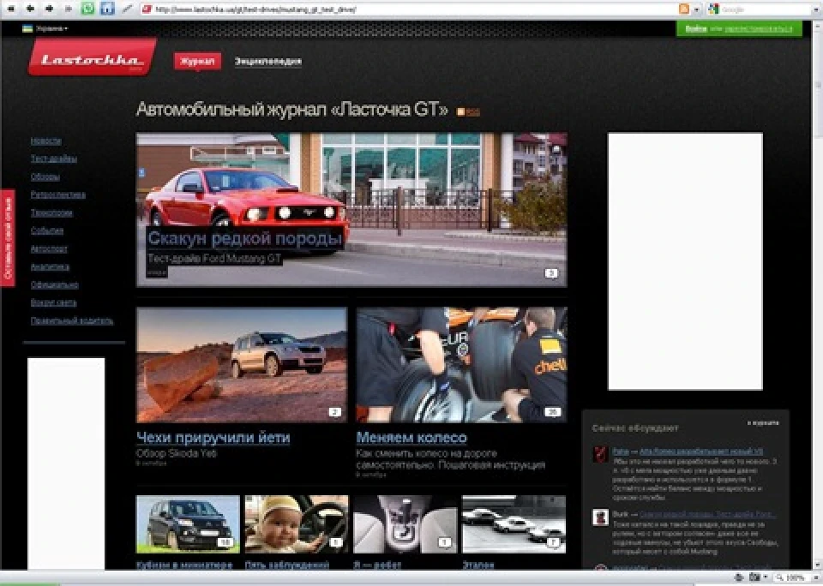Open the Меняем колесо headline
This screenshot has width=823, height=586.
[411, 437]
